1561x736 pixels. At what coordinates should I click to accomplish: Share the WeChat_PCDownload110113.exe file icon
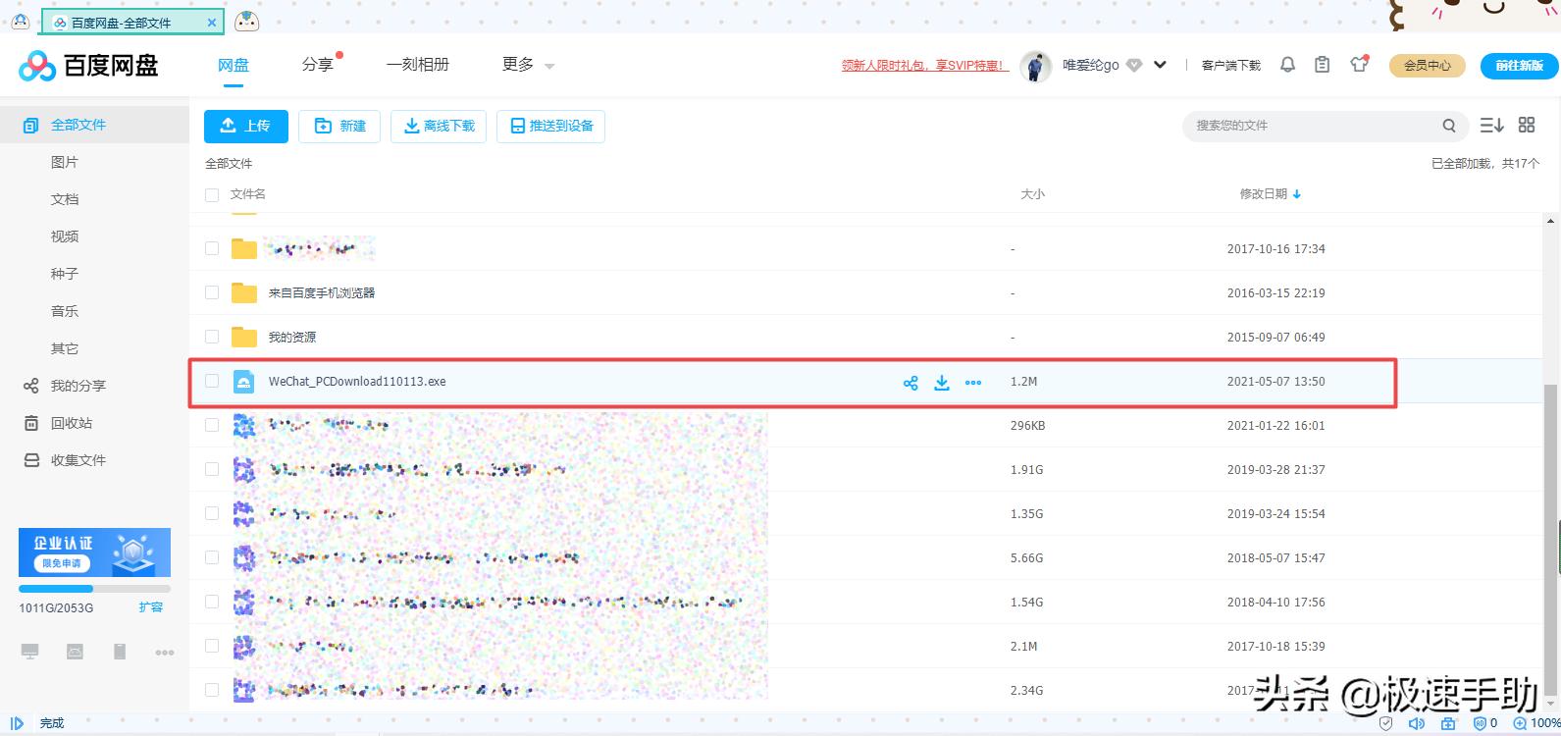tap(911, 383)
